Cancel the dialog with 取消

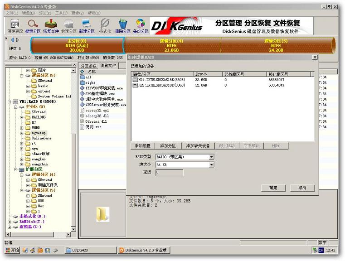tap(302, 188)
